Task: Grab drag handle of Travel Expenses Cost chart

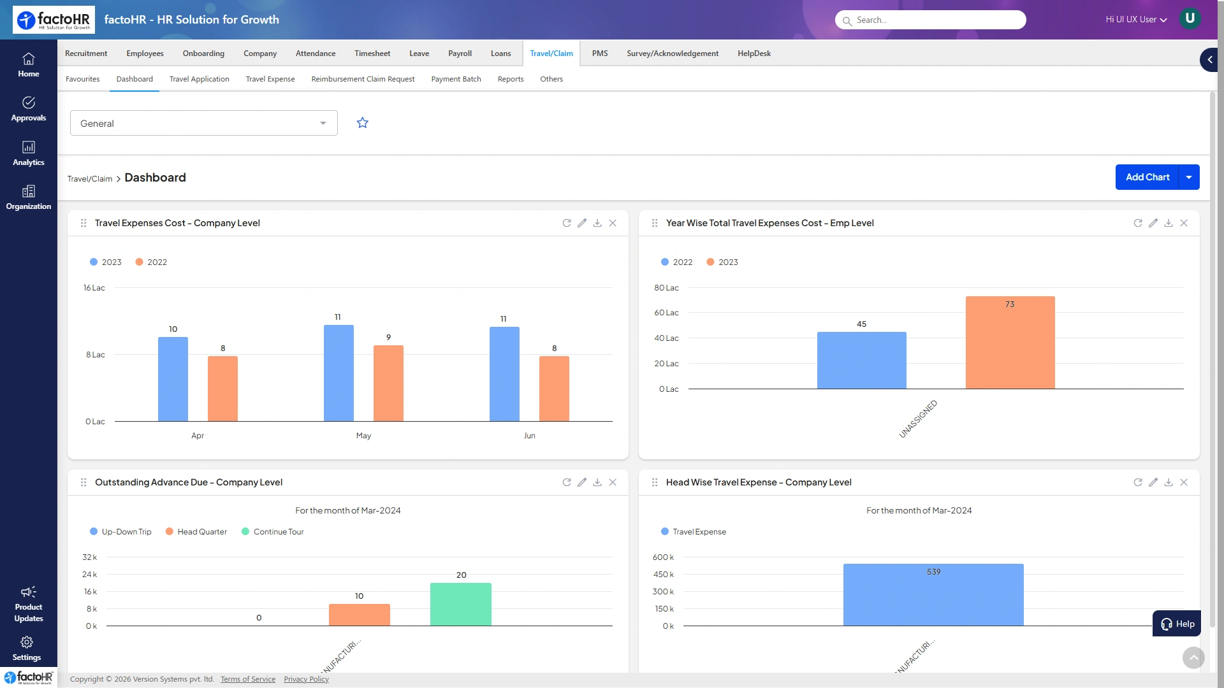Action: 84,223
